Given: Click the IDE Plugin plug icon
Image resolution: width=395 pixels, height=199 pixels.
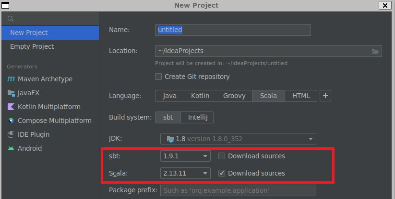Looking at the screenshot, I should click(11, 134).
